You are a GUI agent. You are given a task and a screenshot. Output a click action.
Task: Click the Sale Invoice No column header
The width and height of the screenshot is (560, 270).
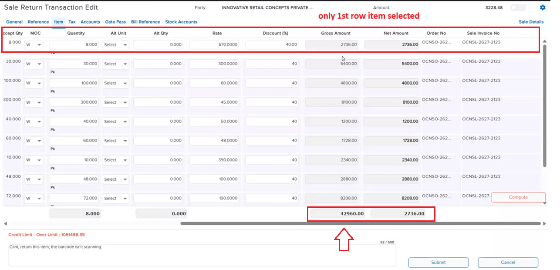(483, 33)
